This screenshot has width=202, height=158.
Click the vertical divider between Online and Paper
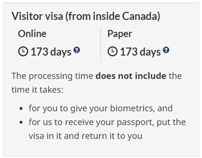(x=101, y=45)
